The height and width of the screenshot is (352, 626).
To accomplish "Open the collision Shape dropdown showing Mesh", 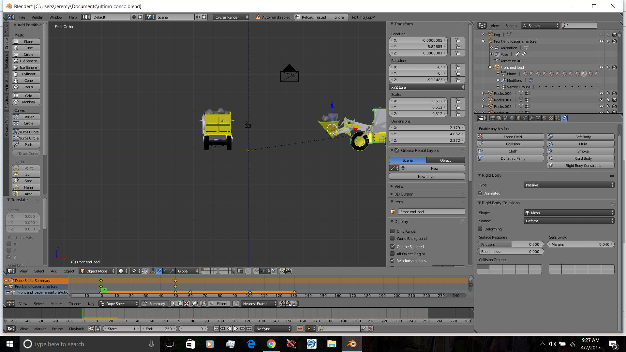I will coord(569,213).
